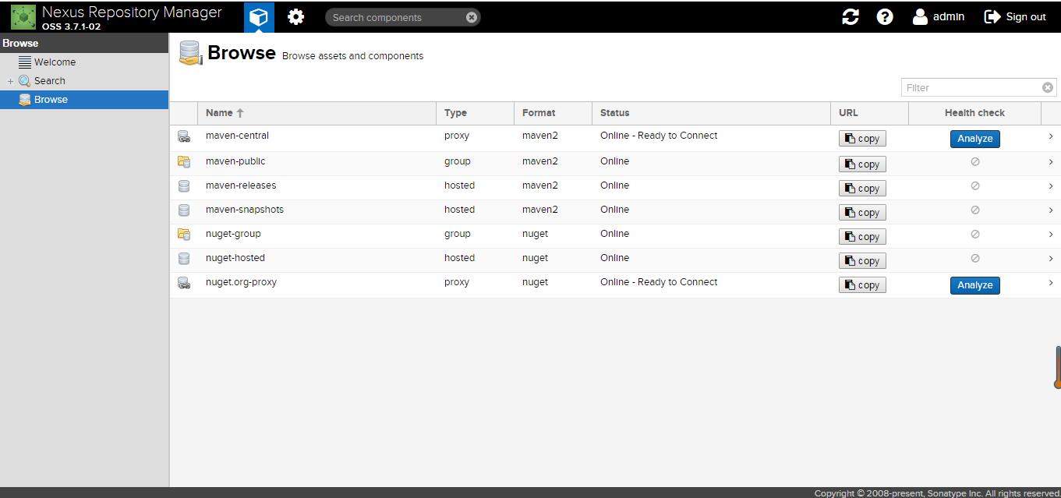Click the maven-releases hosted repository icon

[184, 186]
